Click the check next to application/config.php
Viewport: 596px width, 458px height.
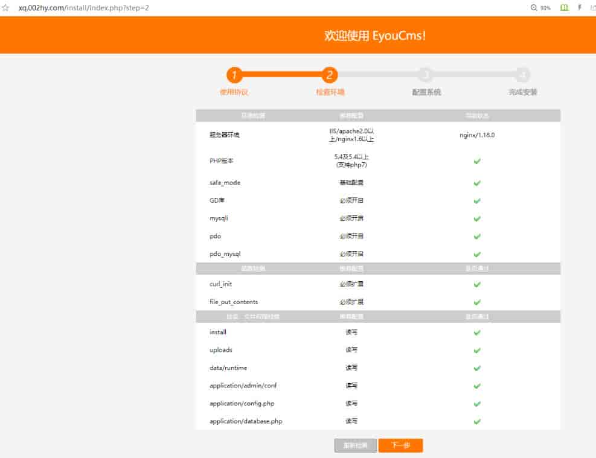(x=477, y=404)
